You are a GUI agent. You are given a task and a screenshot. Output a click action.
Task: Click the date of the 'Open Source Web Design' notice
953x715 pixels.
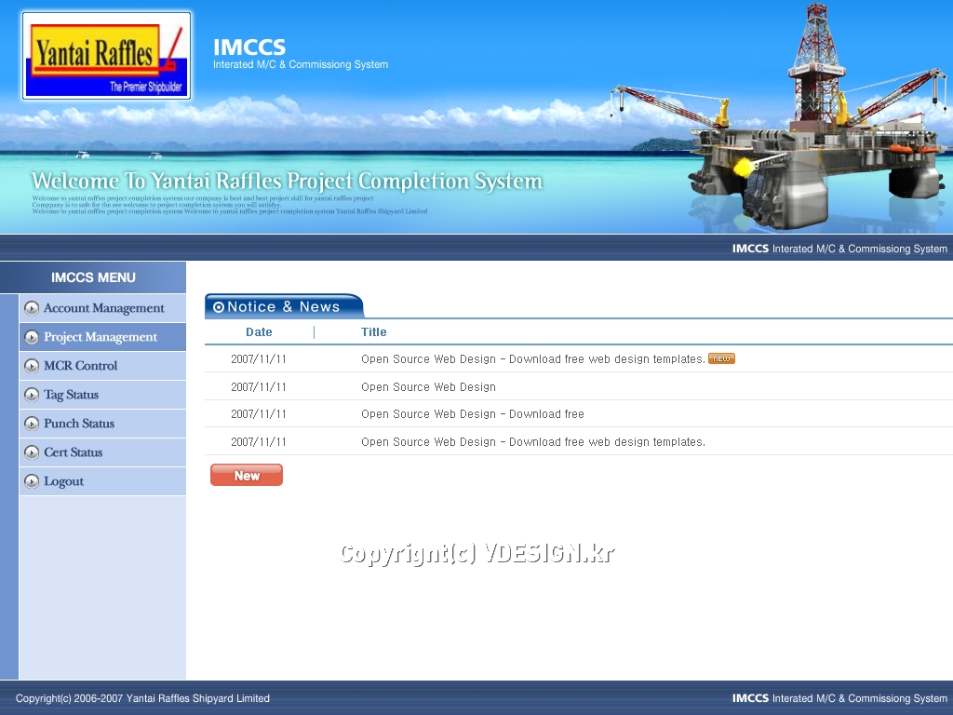[x=259, y=387]
